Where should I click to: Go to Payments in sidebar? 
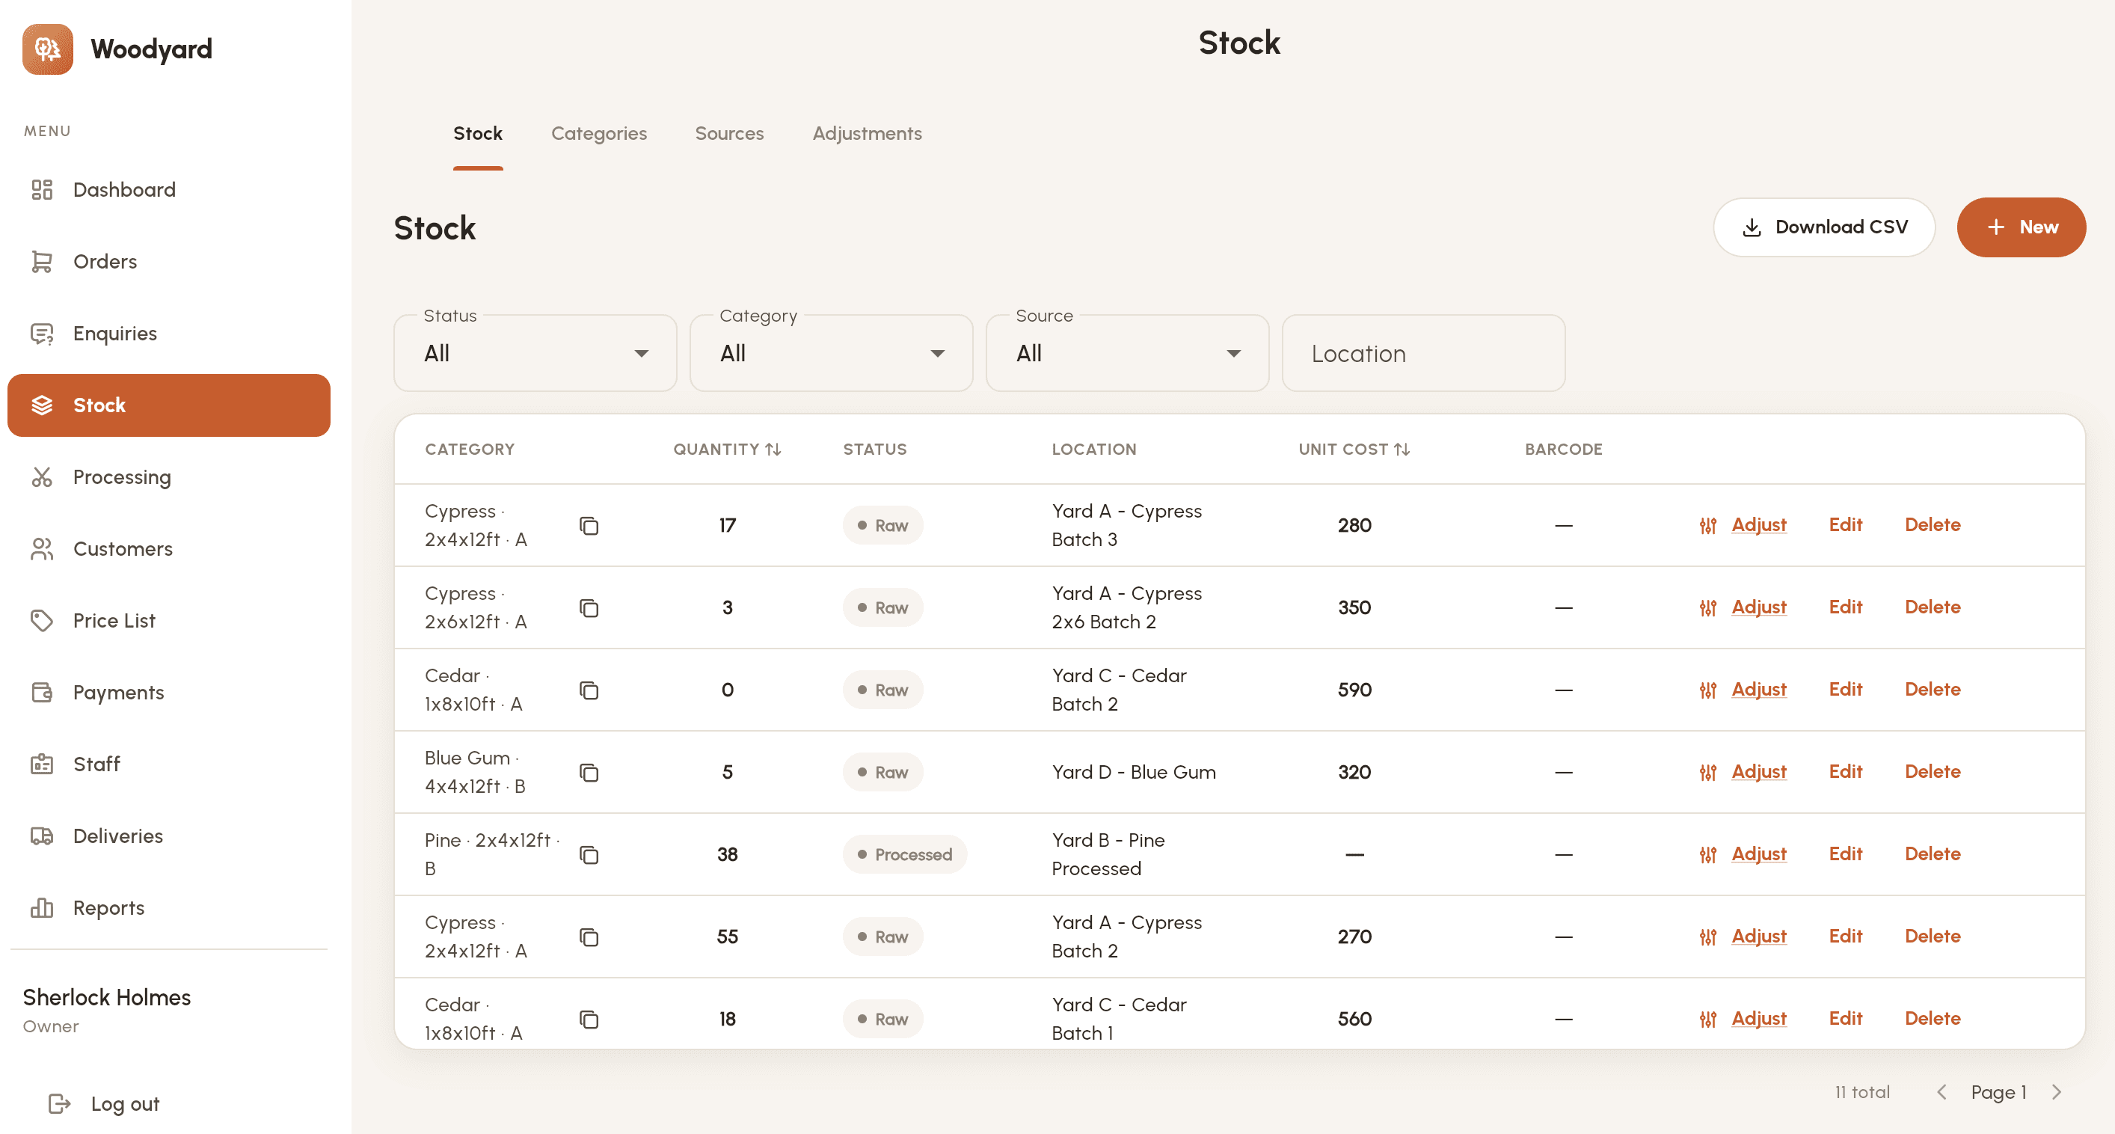tap(168, 692)
